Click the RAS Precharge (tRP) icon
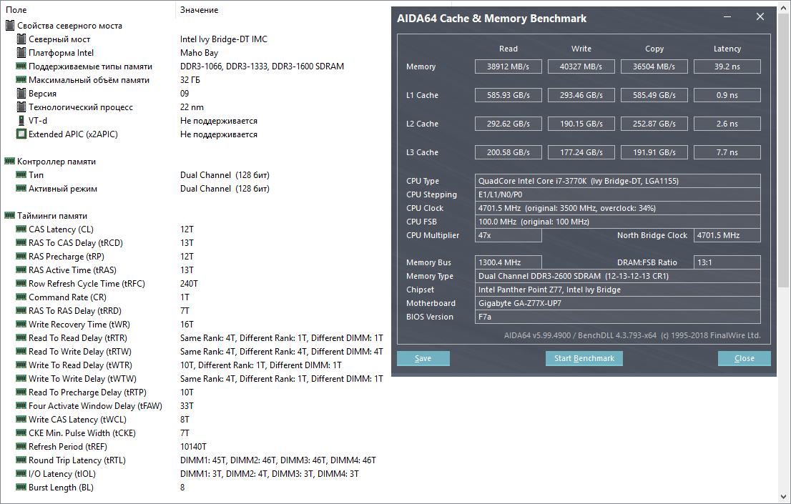Viewport: 791px width, 504px height. pyautogui.click(x=21, y=257)
